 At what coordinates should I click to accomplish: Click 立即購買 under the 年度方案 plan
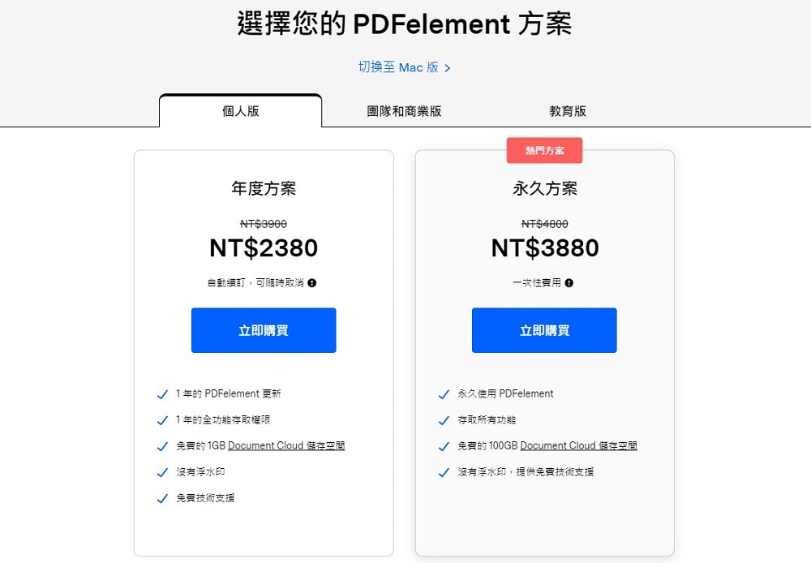click(264, 330)
